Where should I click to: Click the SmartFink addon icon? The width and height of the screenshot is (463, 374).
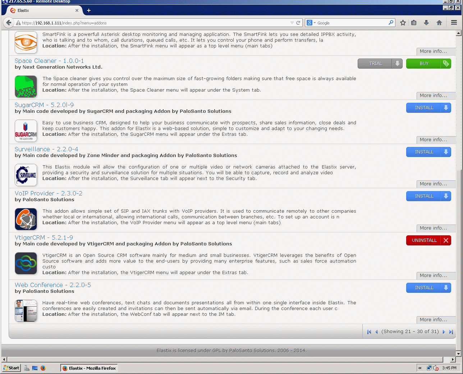click(x=26, y=42)
